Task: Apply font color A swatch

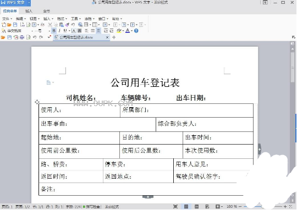Action: click(128, 31)
